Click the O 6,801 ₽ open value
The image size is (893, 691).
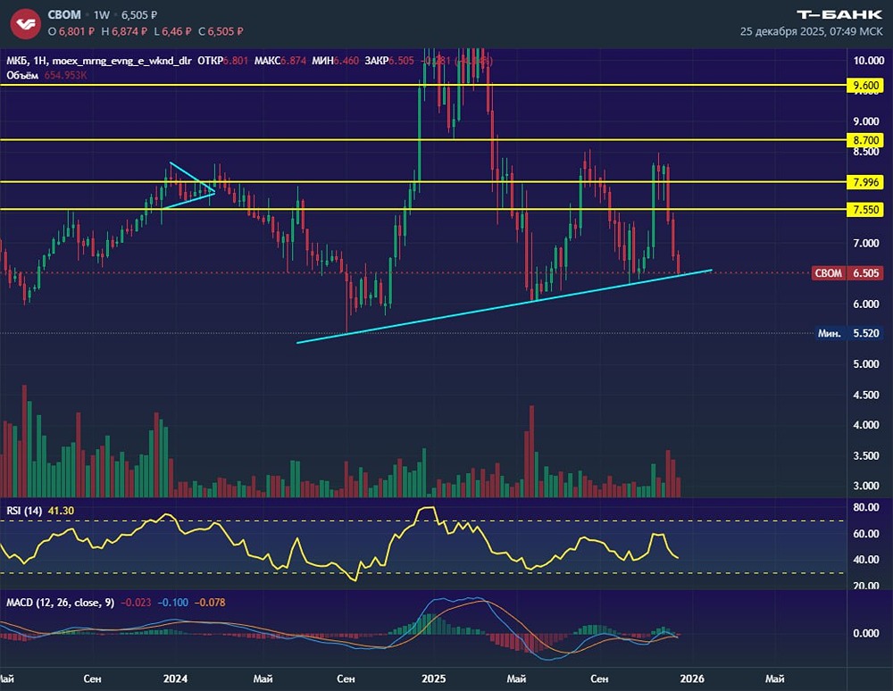tap(71, 31)
